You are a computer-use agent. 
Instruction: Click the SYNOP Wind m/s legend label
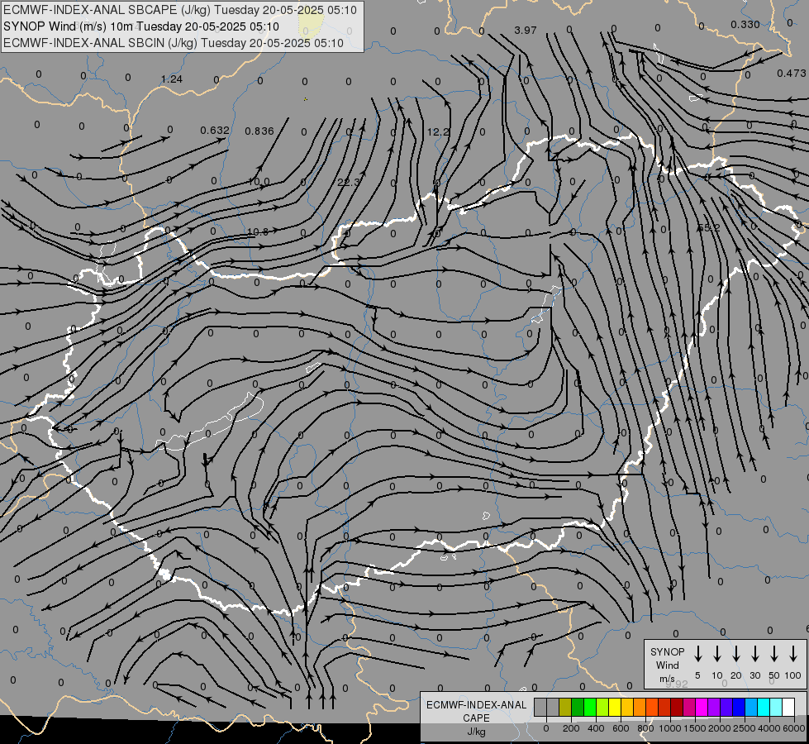coord(667,665)
